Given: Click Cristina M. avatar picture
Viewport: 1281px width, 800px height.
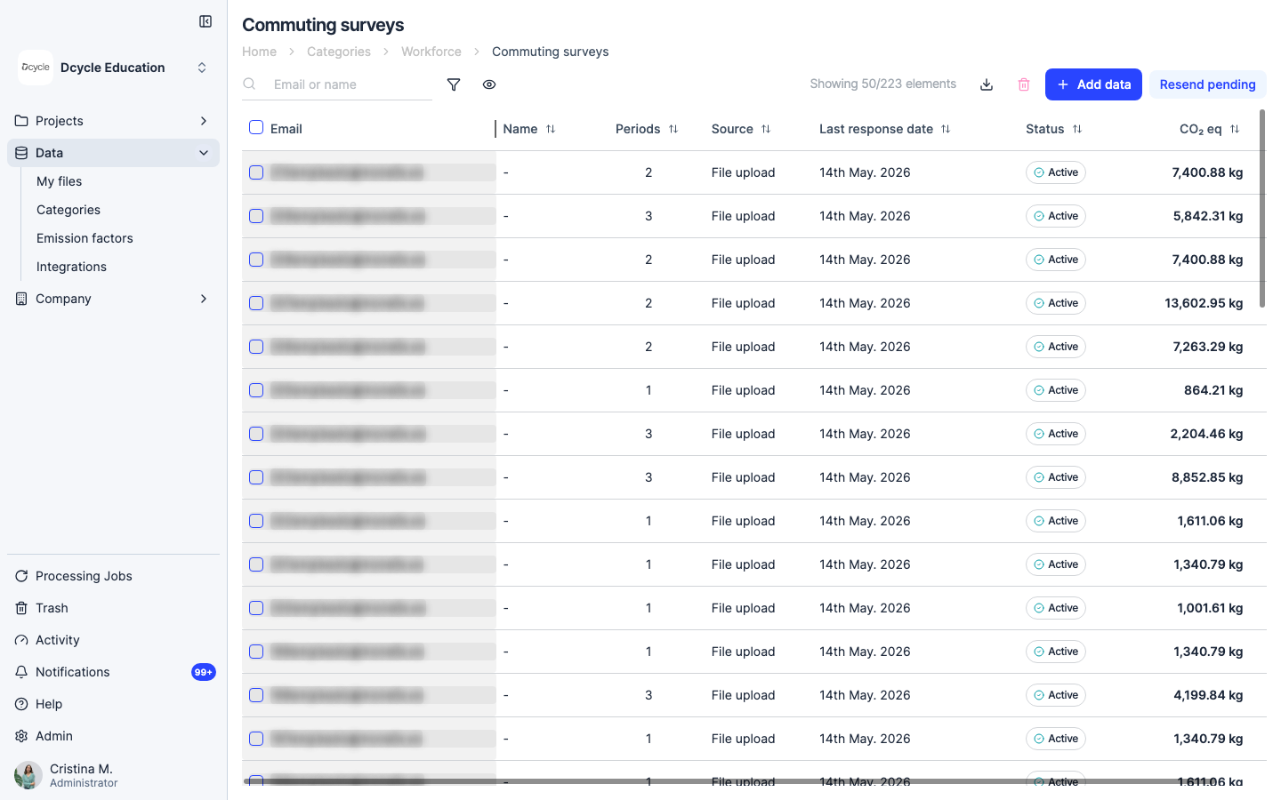Looking at the screenshot, I should (28, 775).
